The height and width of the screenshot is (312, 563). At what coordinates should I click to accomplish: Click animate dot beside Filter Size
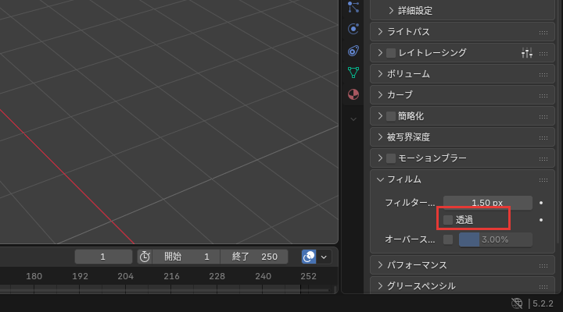pos(541,203)
